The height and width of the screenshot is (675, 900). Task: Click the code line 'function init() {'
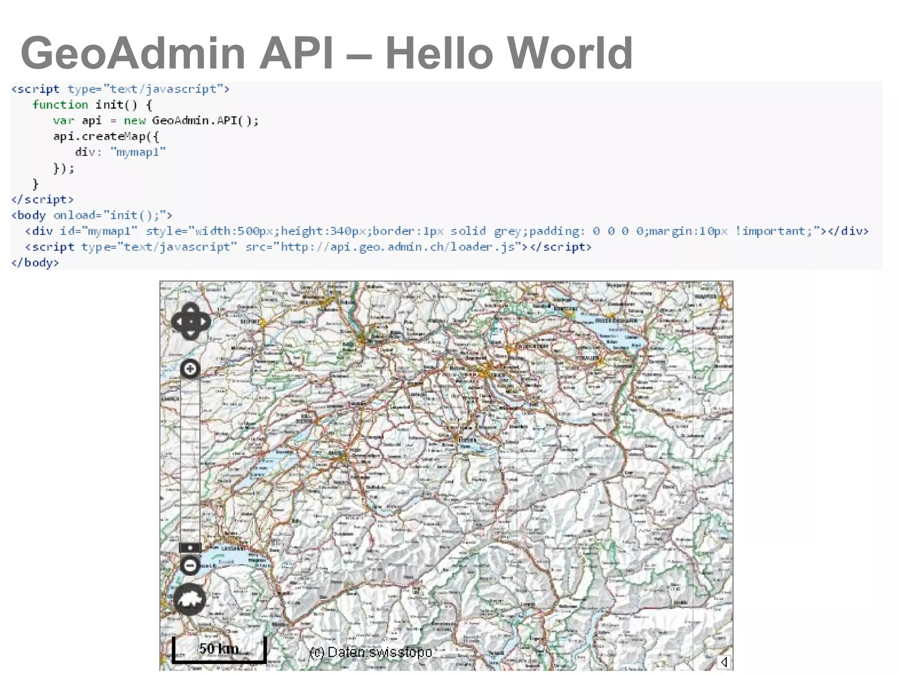(x=92, y=105)
